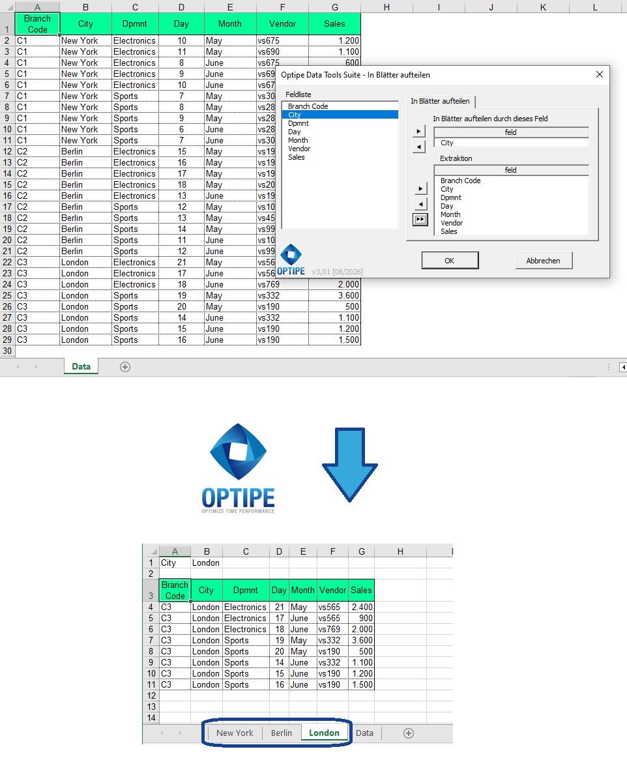Select column H header in lower sheet
Viewport: 627px width, 760px height.
tap(400, 551)
